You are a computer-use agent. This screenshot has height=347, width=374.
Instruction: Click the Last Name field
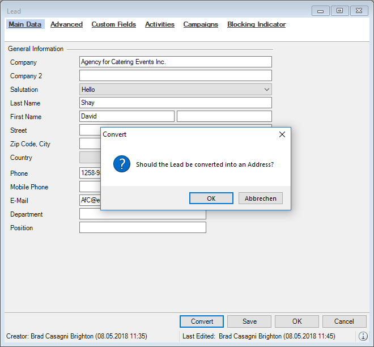[175, 103]
